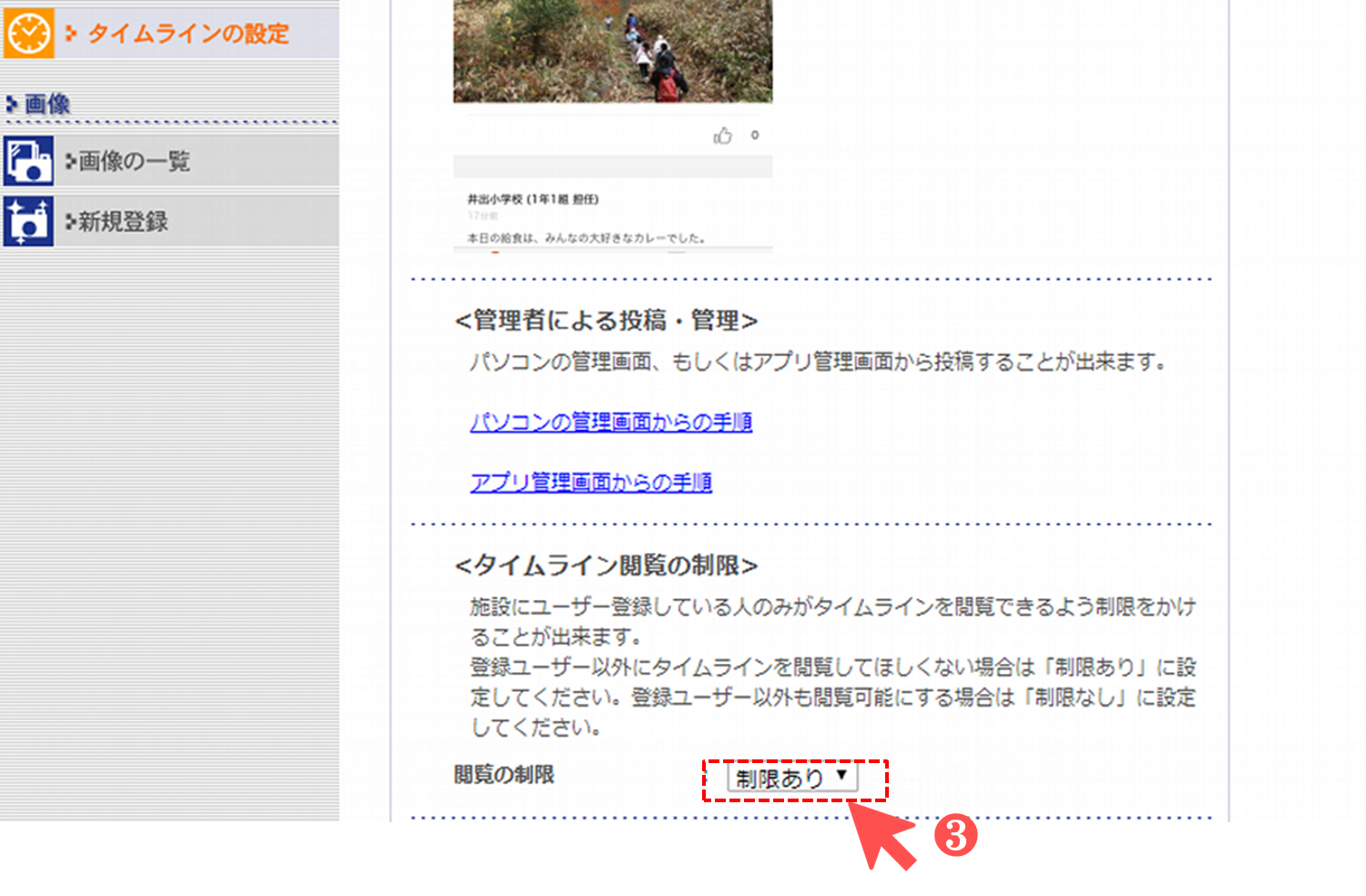
Task: Click the <管理者による投稿・管理> heading
Action: coord(606,321)
